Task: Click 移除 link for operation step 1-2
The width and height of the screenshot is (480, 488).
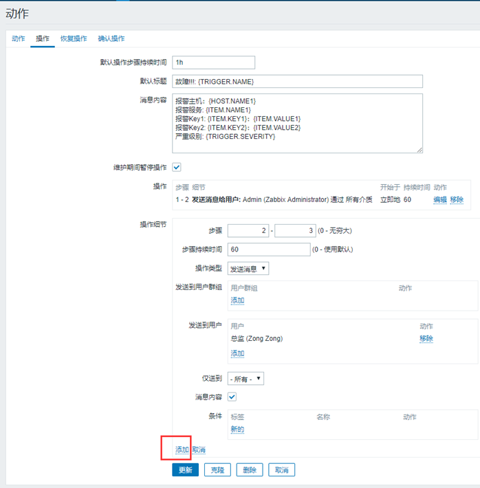Action: (x=457, y=200)
